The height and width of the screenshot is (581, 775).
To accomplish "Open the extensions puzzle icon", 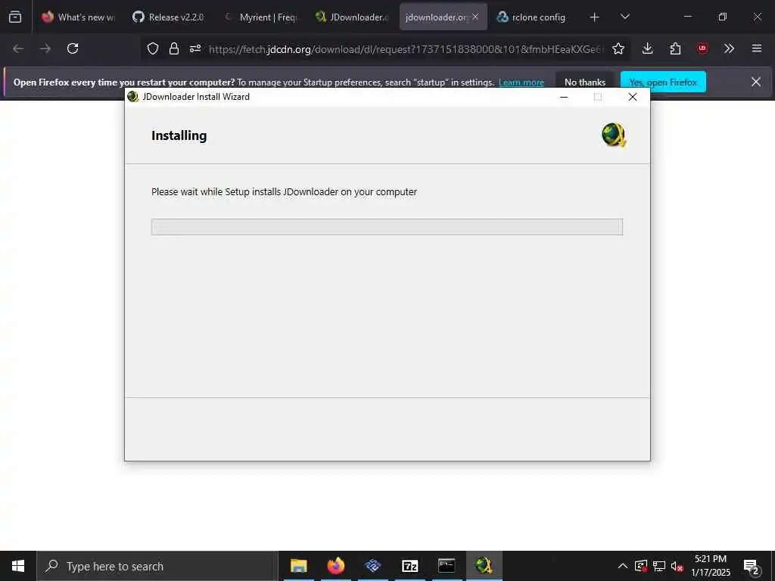I will [x=675, y=48].
